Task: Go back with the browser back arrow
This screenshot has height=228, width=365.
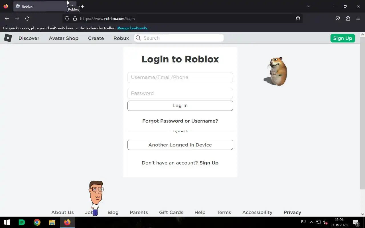Action: [x=7, y=19]
